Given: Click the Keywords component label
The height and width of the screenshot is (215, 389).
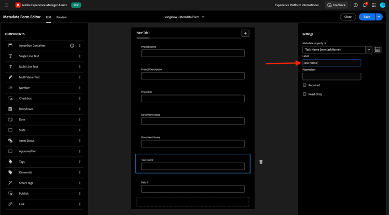Looking at the screenshot, I should tap(25, 172).
